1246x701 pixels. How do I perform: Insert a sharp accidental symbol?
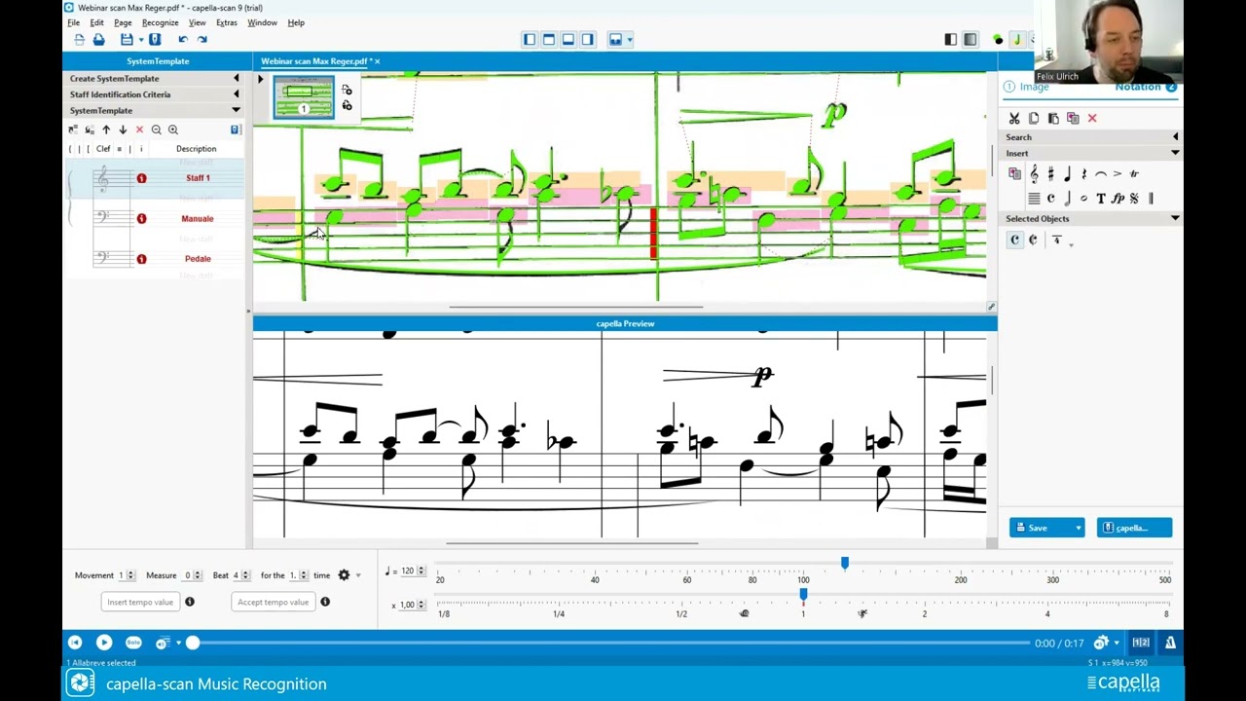point(1050,174)
